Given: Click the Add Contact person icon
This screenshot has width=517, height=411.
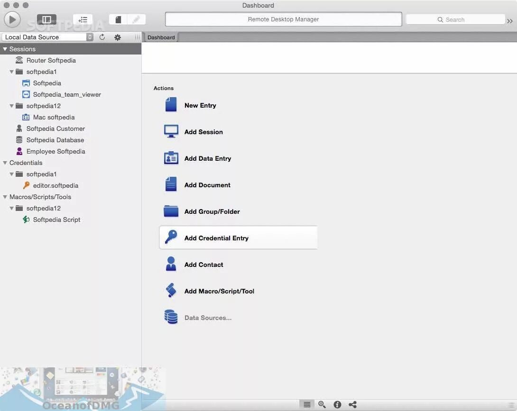Looking at the screenshot, I should click(x=171, y=264).
